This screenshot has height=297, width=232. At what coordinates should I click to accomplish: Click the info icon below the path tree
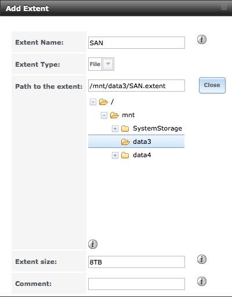(93, 244)
